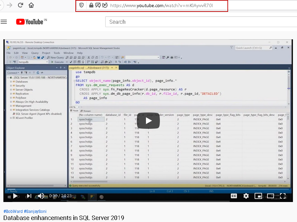Open the Query menu in SSMS
This screenshot has width=297, height=222.
coord(35,53)
